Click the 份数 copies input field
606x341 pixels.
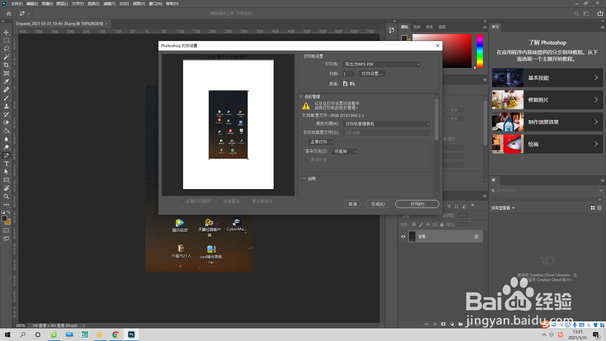(348, 74)
